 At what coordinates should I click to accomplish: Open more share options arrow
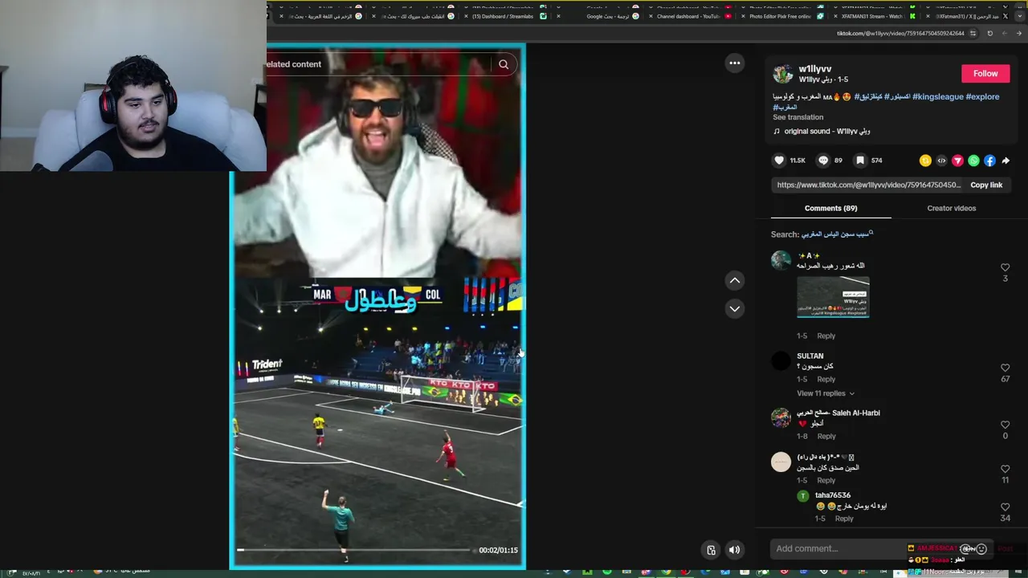[1006, 161]
